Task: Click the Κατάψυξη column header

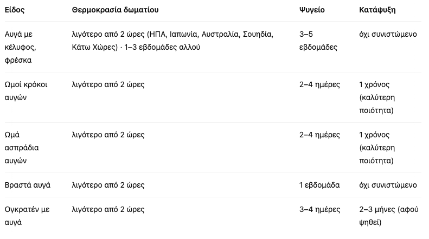Action: [x=377, y=10]
